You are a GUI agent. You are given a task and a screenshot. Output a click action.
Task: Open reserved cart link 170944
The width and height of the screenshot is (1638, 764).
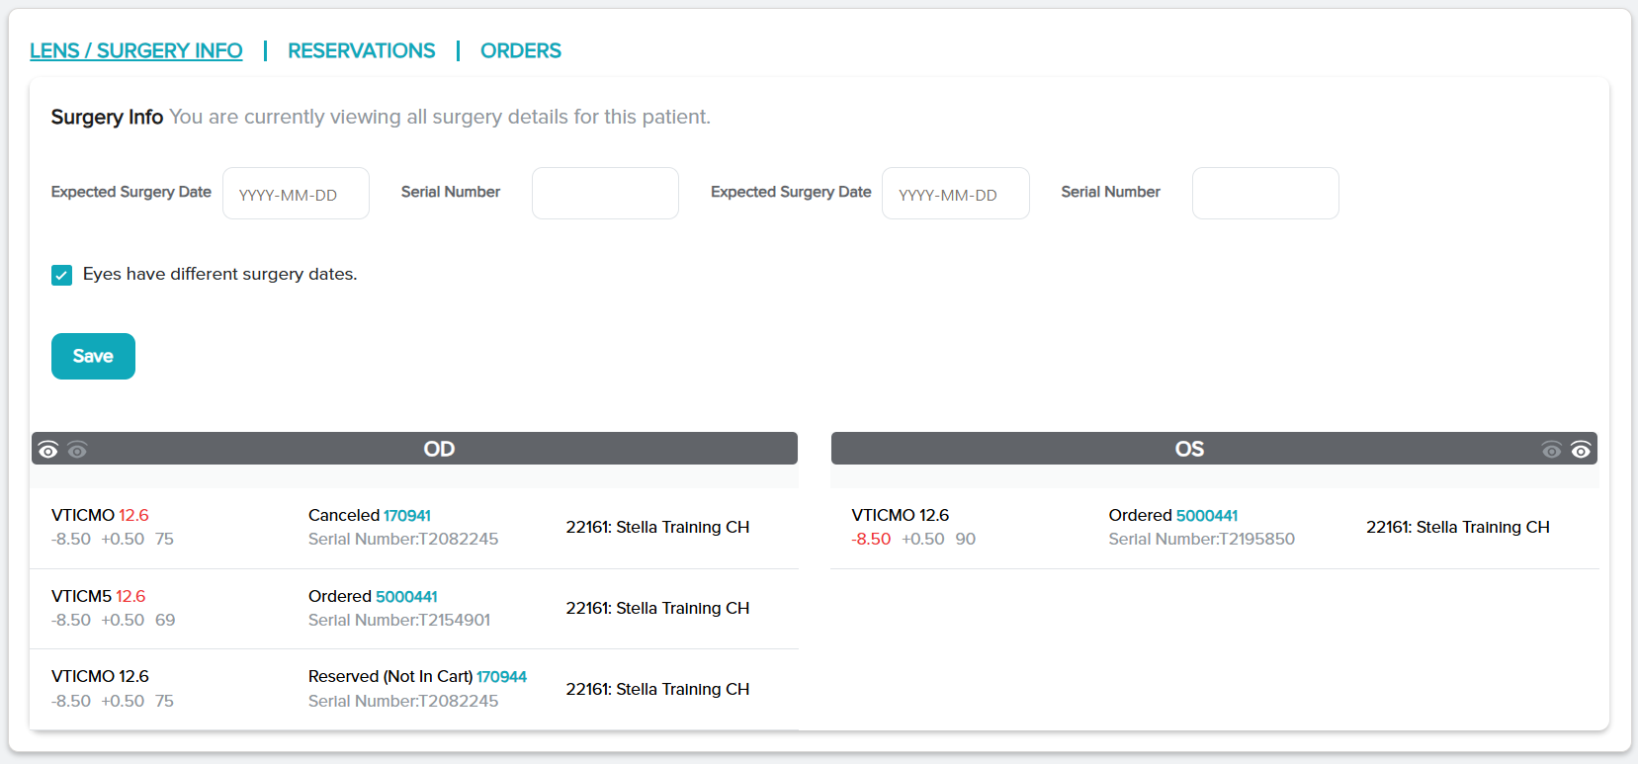click(501, 676)
